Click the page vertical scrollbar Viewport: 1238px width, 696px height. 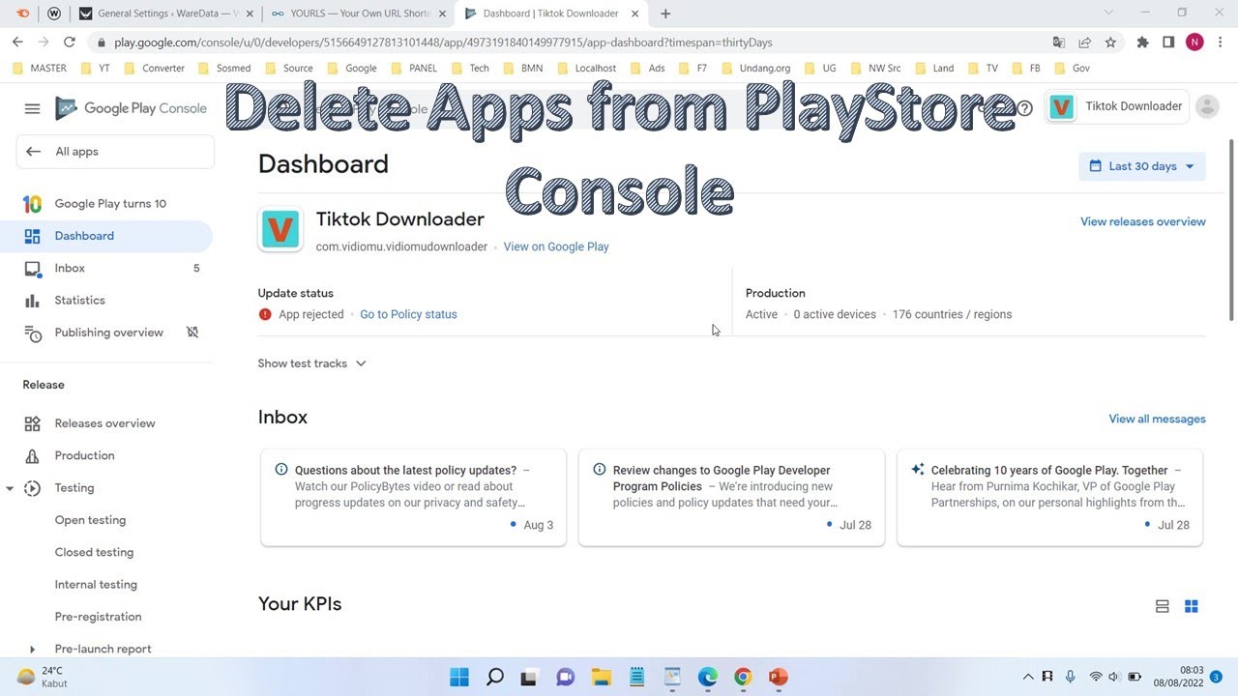[x=1231, y=230]
